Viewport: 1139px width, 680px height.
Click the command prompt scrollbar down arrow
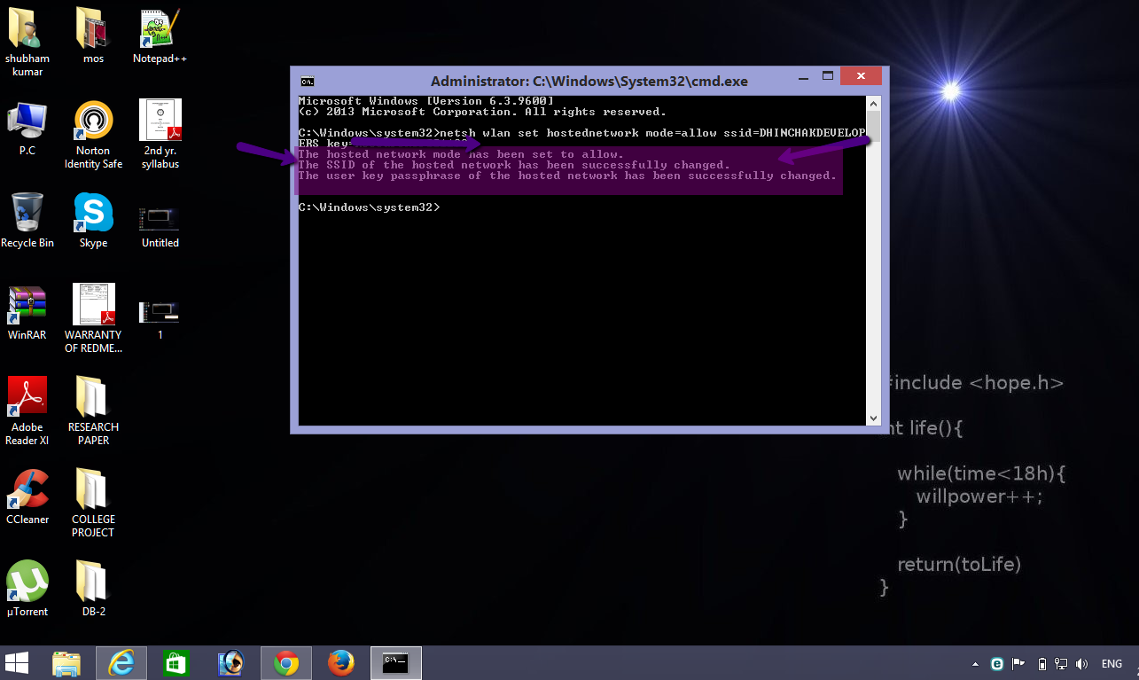tap(872, 417)
